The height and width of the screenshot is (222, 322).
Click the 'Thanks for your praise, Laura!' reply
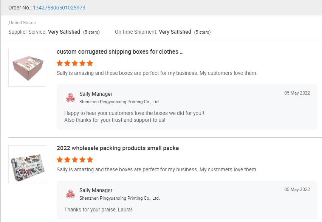coord(98,210)
